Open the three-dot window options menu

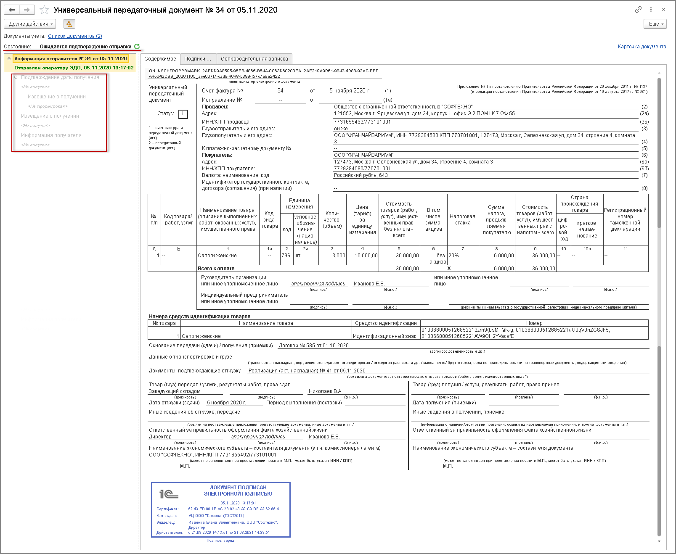[x=651, y=9]
